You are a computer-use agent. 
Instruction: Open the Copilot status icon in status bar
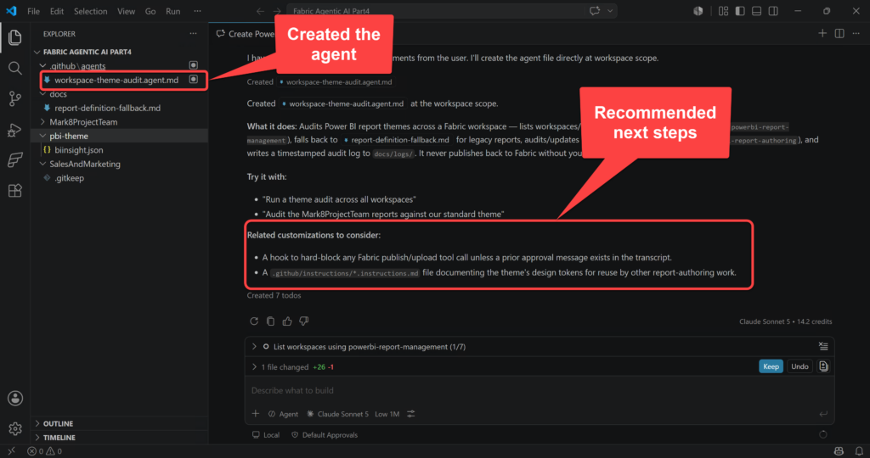click(839, 451)
